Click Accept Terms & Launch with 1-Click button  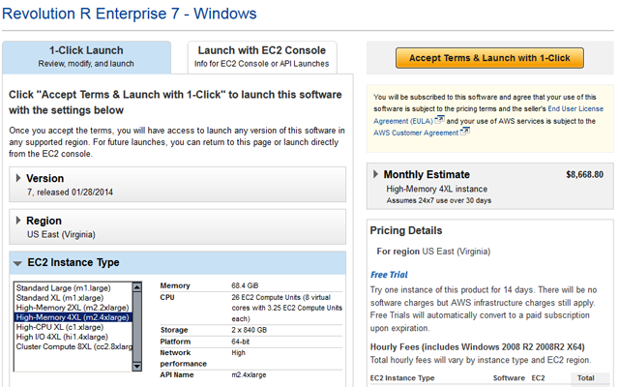[x=489, y=58]
